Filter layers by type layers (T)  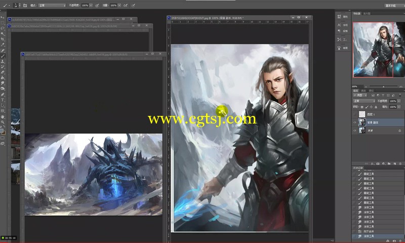383,95
